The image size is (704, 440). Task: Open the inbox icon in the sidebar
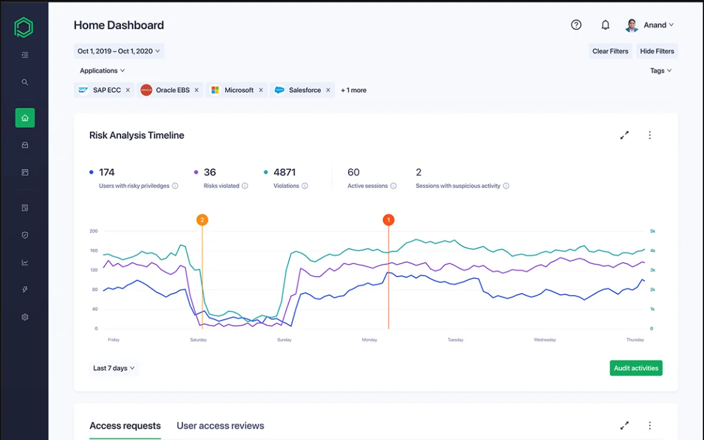[25, 145]
